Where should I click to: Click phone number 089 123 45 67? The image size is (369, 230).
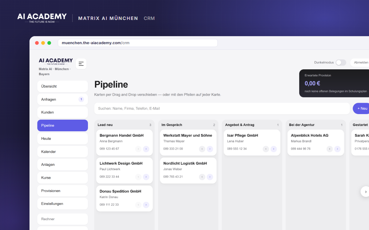pyautogui.click(x=109, y=149)
